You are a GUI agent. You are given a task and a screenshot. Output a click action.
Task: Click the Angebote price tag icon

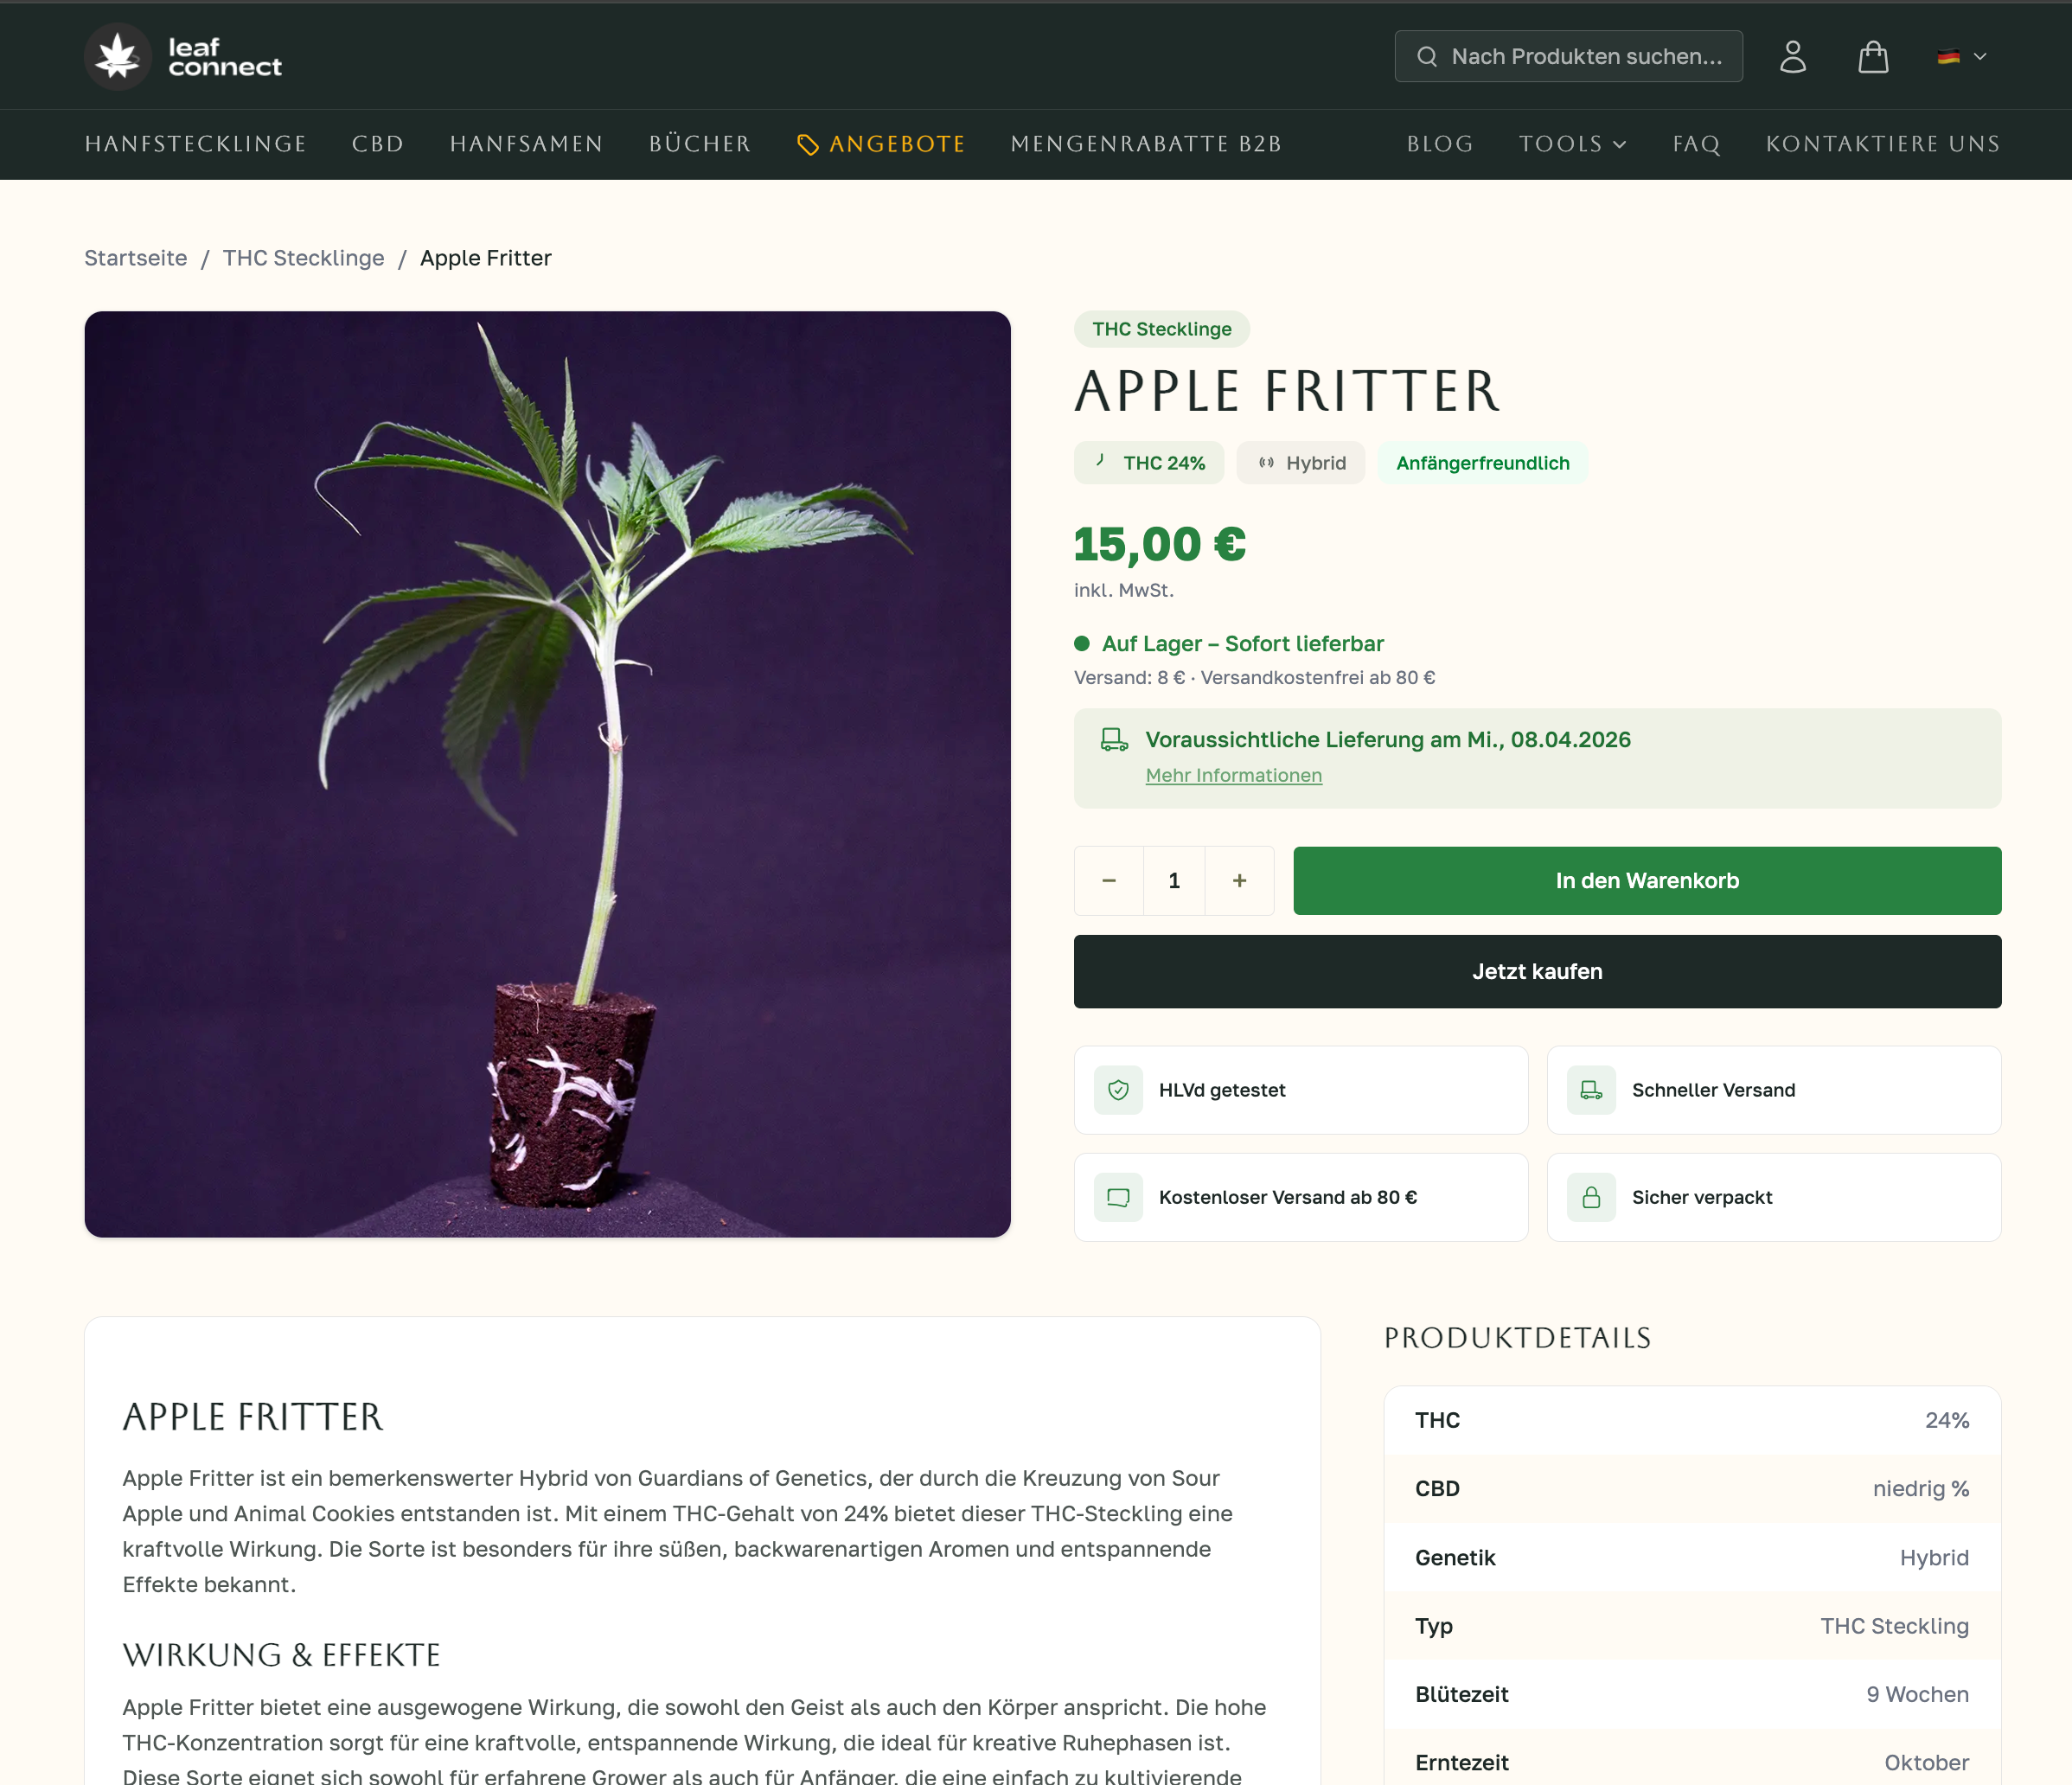[x=807, y=145]
